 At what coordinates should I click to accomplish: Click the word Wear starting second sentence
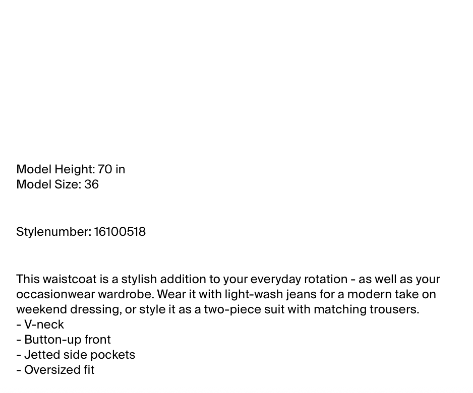point(169,294)
